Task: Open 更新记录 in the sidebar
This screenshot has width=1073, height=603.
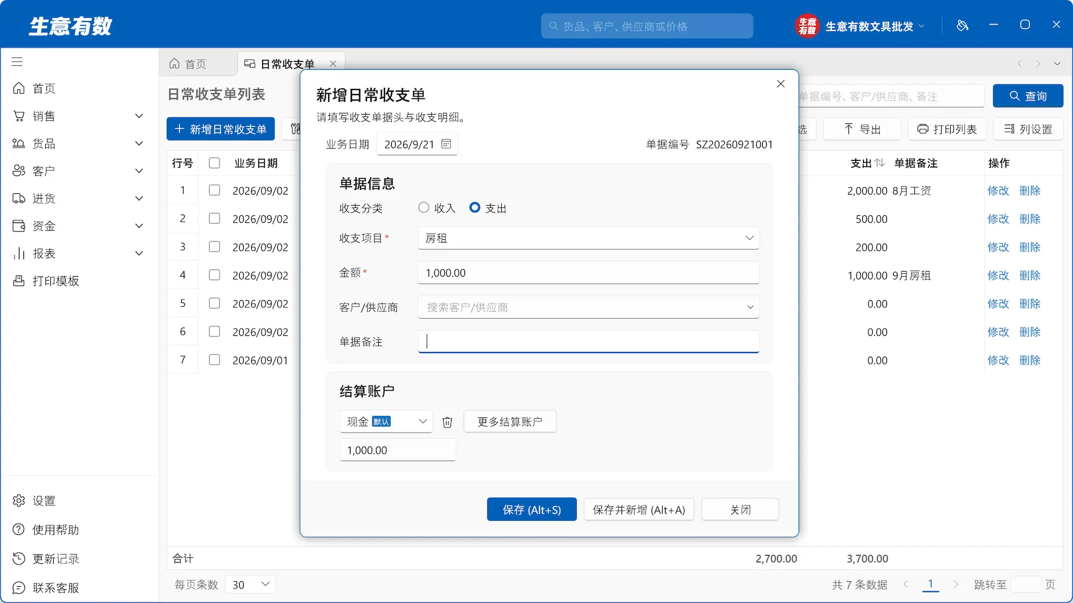Action: [46, 559]
